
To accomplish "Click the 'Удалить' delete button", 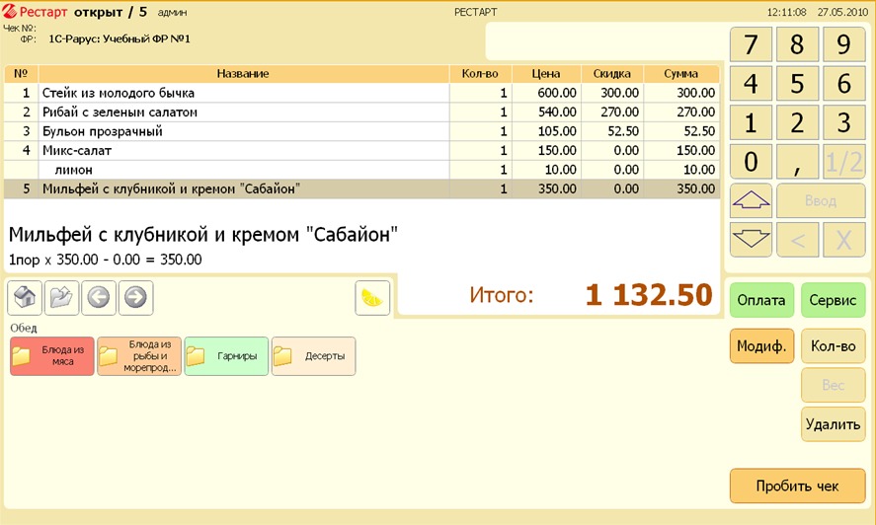I will coord(833,424).
